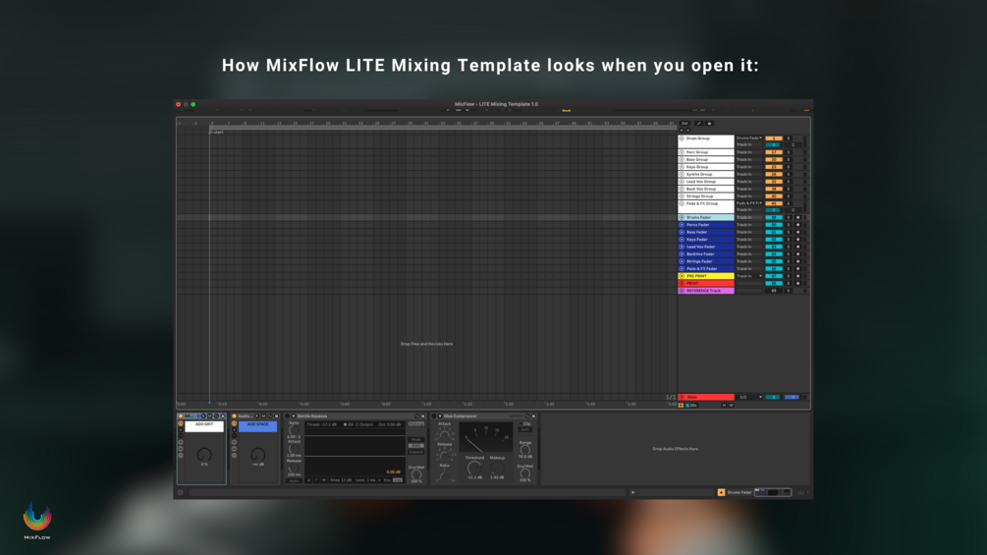Click ADD GRIT rack save preset icon

coord(222,416)
